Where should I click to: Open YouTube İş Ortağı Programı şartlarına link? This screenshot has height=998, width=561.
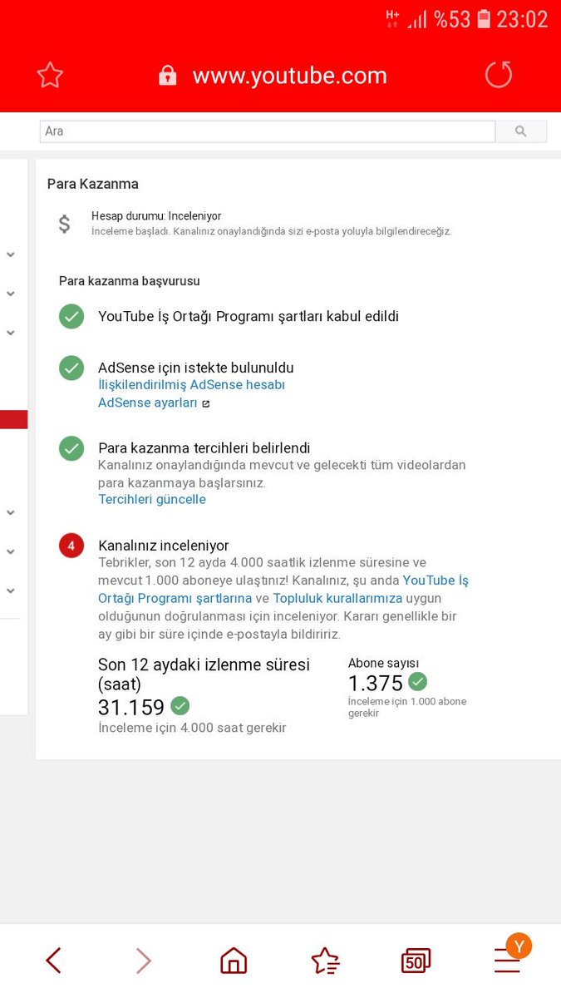pyautogui.click(x=283, y=589)
